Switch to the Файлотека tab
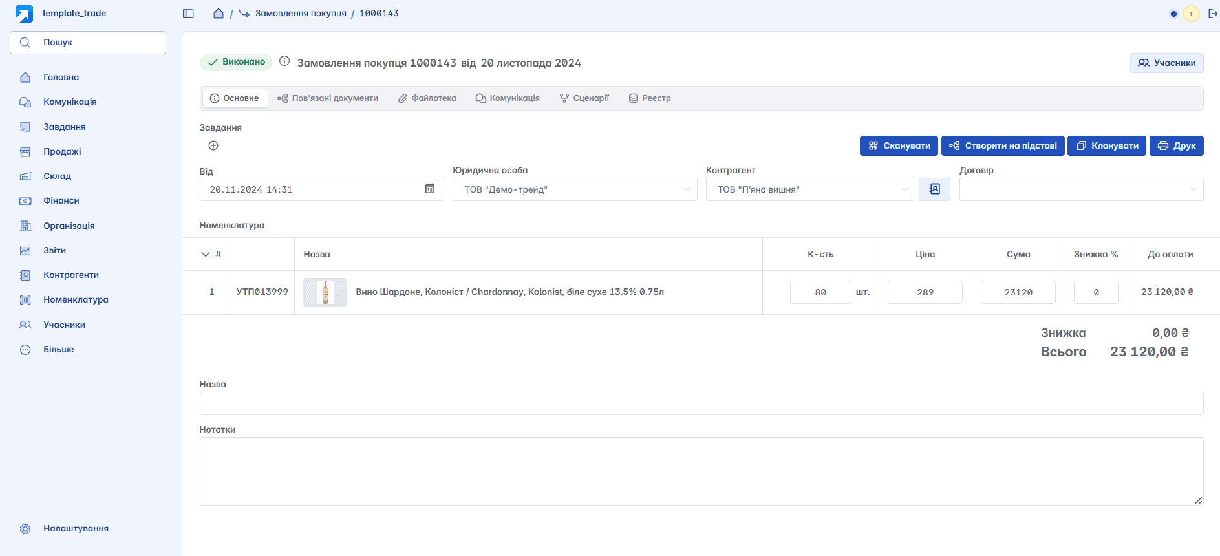 click(427, 98)
